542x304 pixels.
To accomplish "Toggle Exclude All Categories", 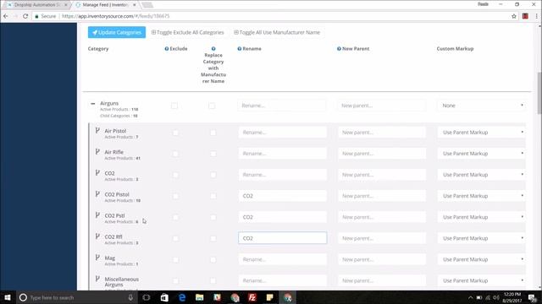I will tap(188, 32).
